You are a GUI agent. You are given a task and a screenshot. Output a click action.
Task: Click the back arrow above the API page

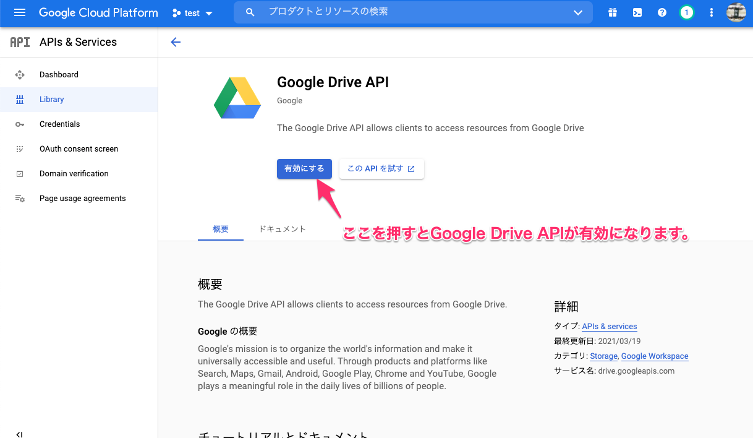click(176, 42)
